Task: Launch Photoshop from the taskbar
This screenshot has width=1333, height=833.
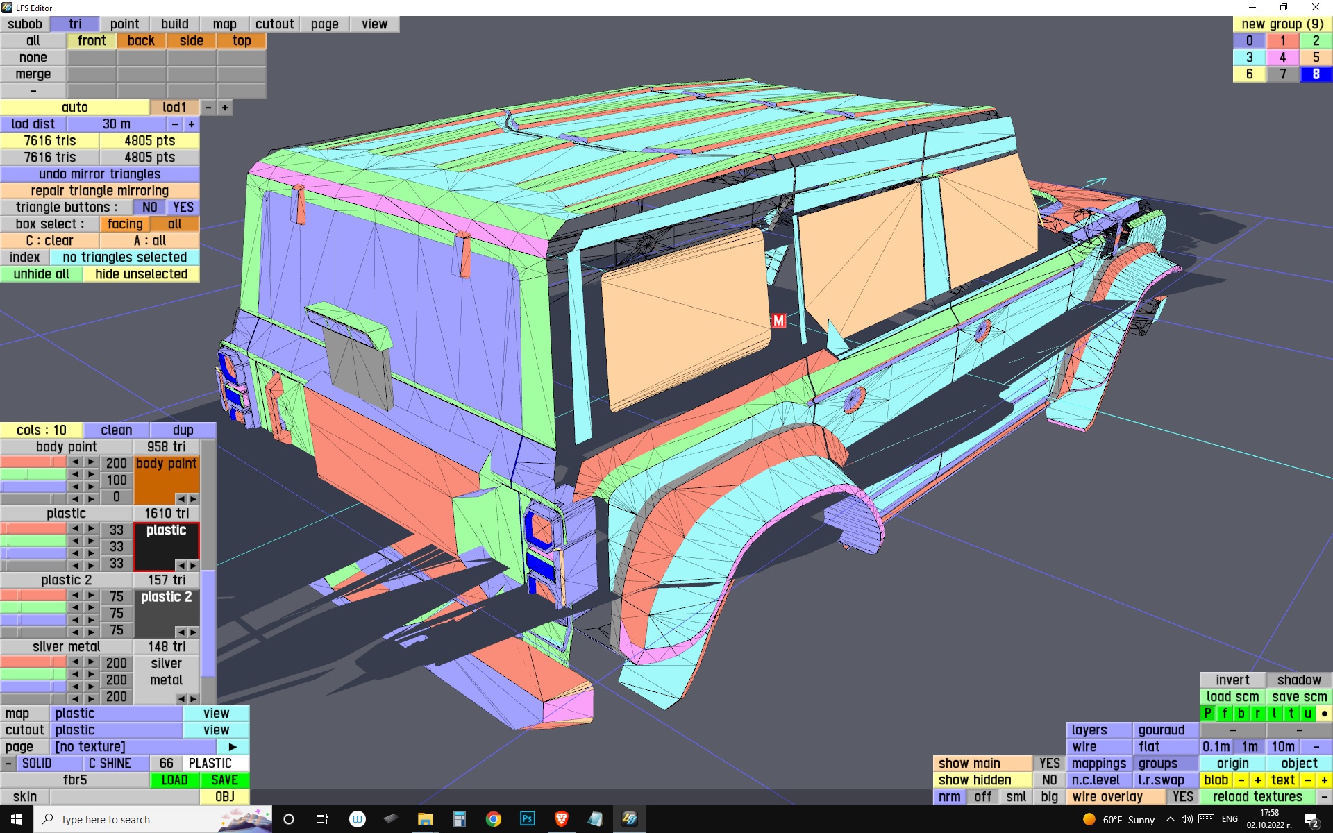Action: point(527,819)
